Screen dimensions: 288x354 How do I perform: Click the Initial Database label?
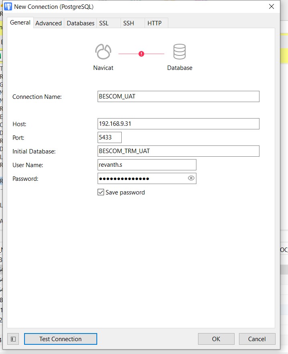click(x=34, y=151)
